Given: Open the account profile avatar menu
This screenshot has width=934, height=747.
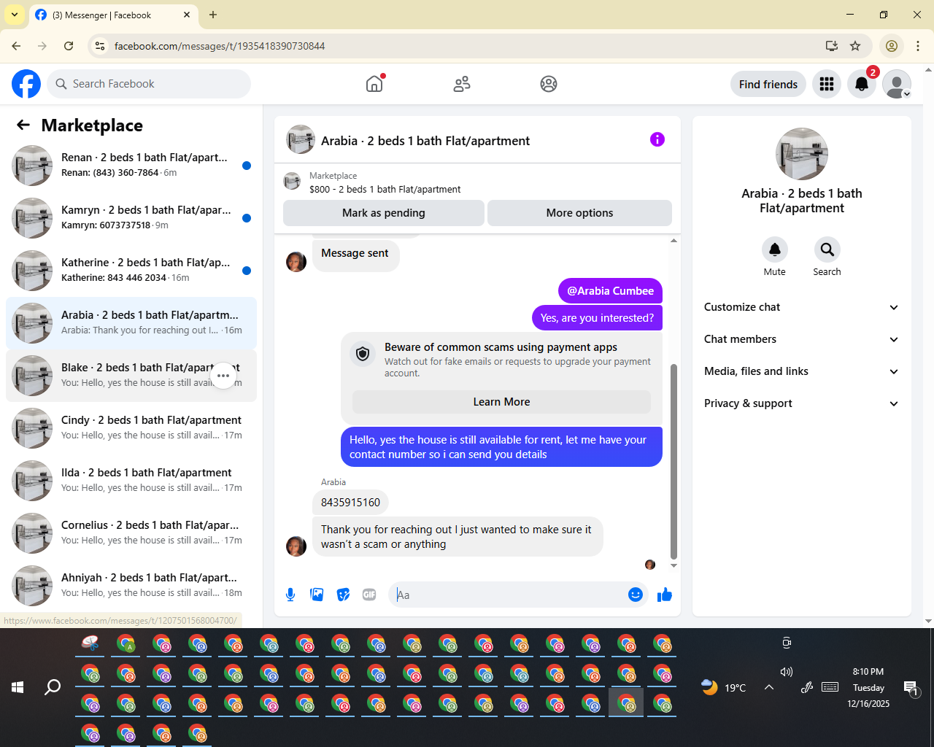Looking at the screenshot, I should point(897,84).
